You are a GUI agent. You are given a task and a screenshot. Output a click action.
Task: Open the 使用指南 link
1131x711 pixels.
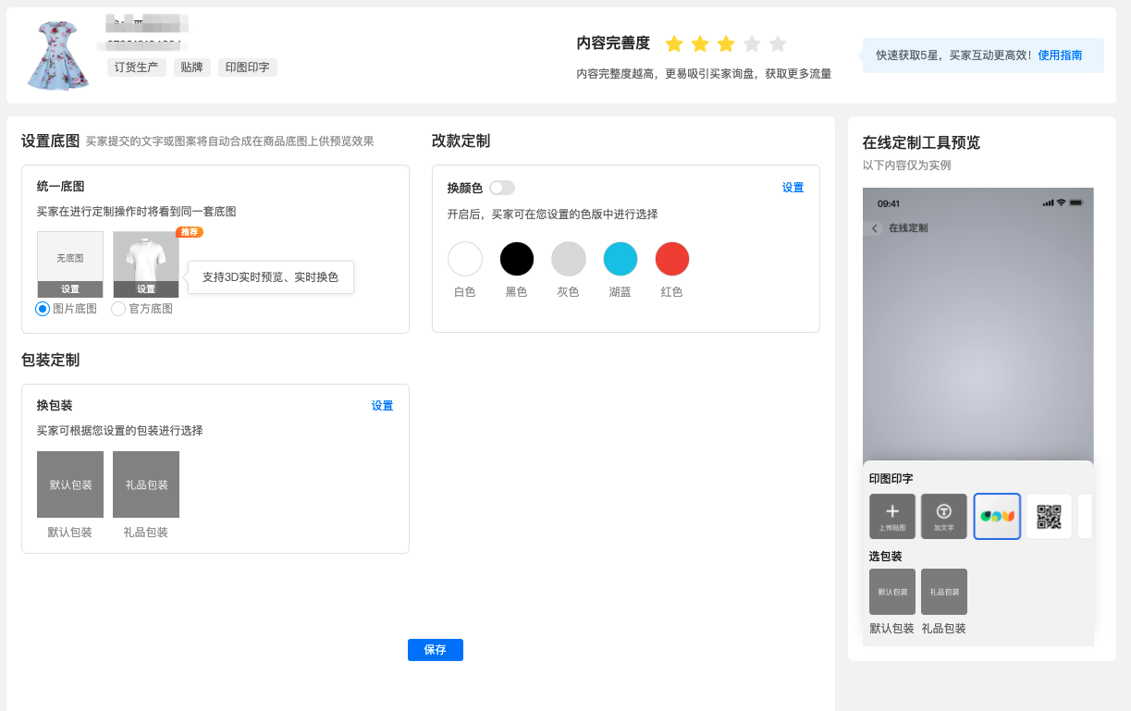(x=1060, y=55)
